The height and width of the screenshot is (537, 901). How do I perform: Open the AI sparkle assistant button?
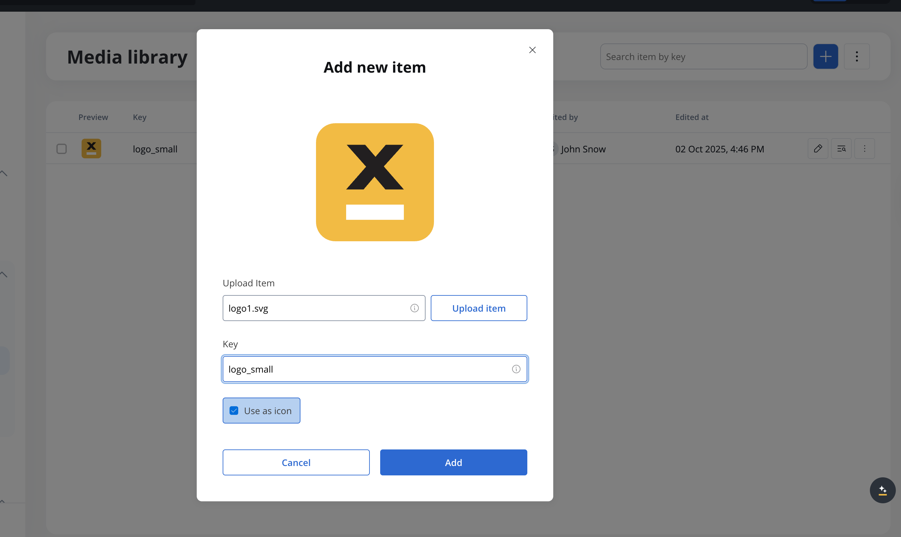coord(883,490)
